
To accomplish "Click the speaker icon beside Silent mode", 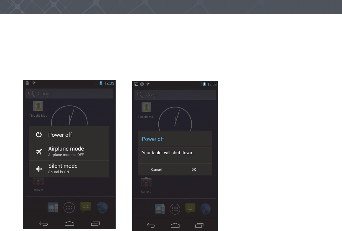I will point(39,169).
